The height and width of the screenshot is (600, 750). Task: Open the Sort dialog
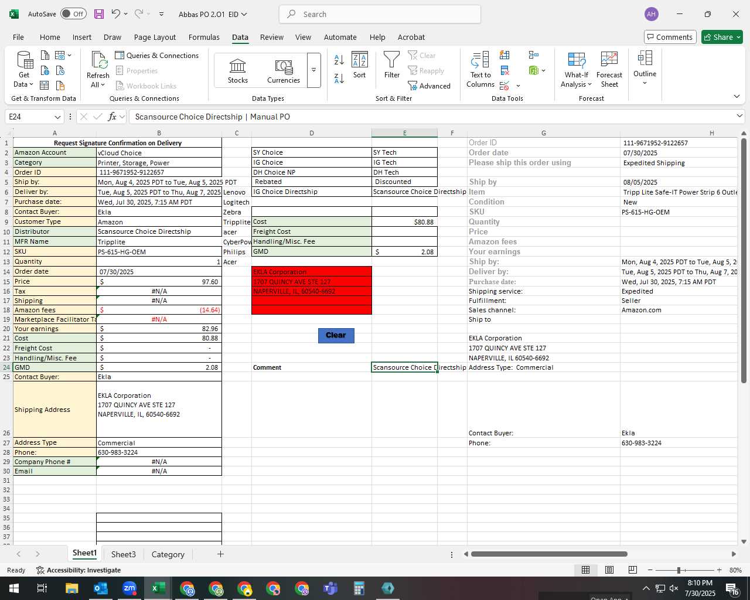pyautogui.click(x=359, y=65)
